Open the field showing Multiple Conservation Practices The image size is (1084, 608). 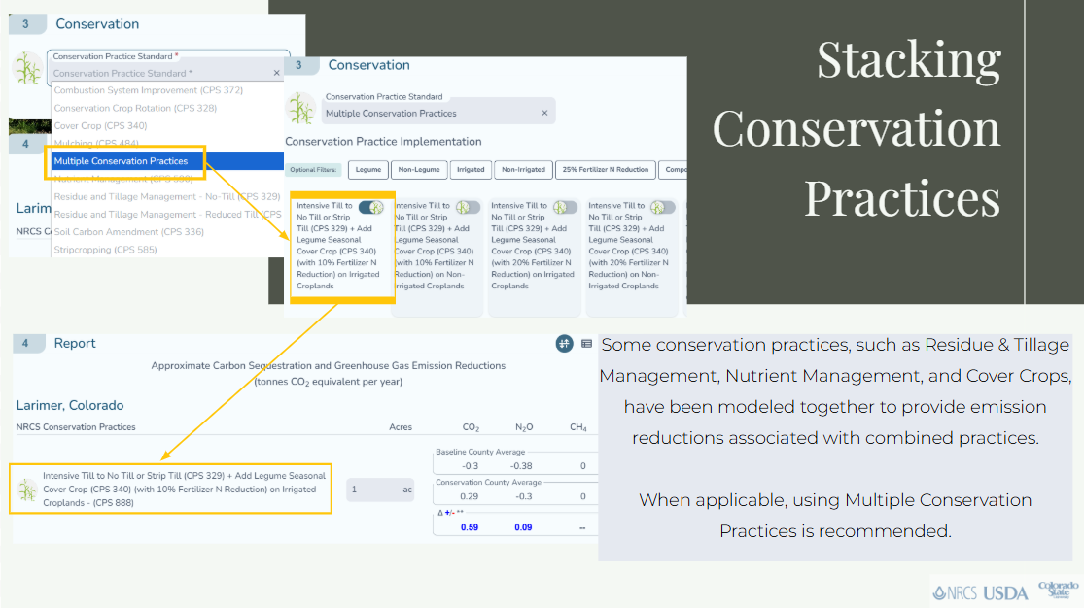pyautogui.click(x=438, y=113)
